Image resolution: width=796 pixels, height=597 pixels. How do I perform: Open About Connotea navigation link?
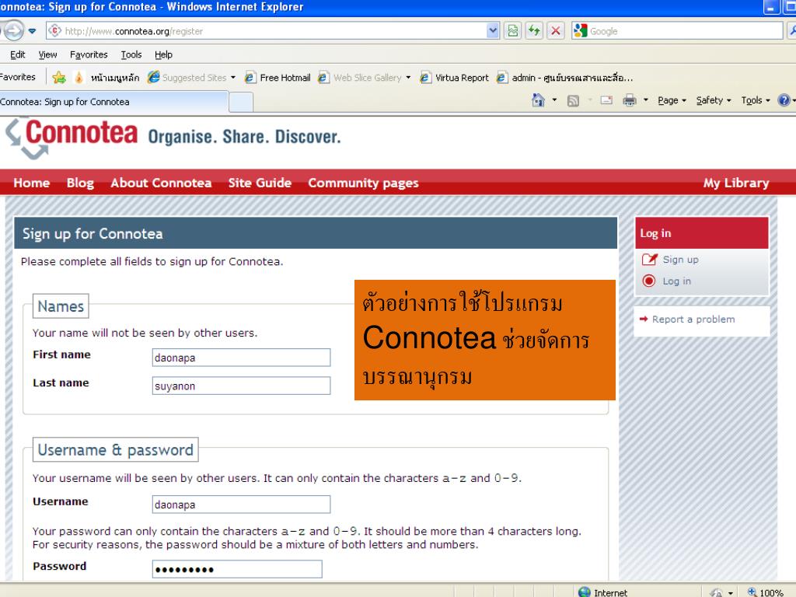161,183
